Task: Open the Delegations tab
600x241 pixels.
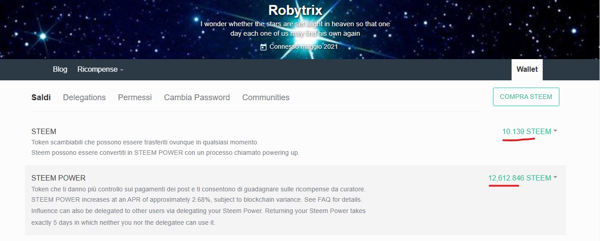Action: coord(84,97)
